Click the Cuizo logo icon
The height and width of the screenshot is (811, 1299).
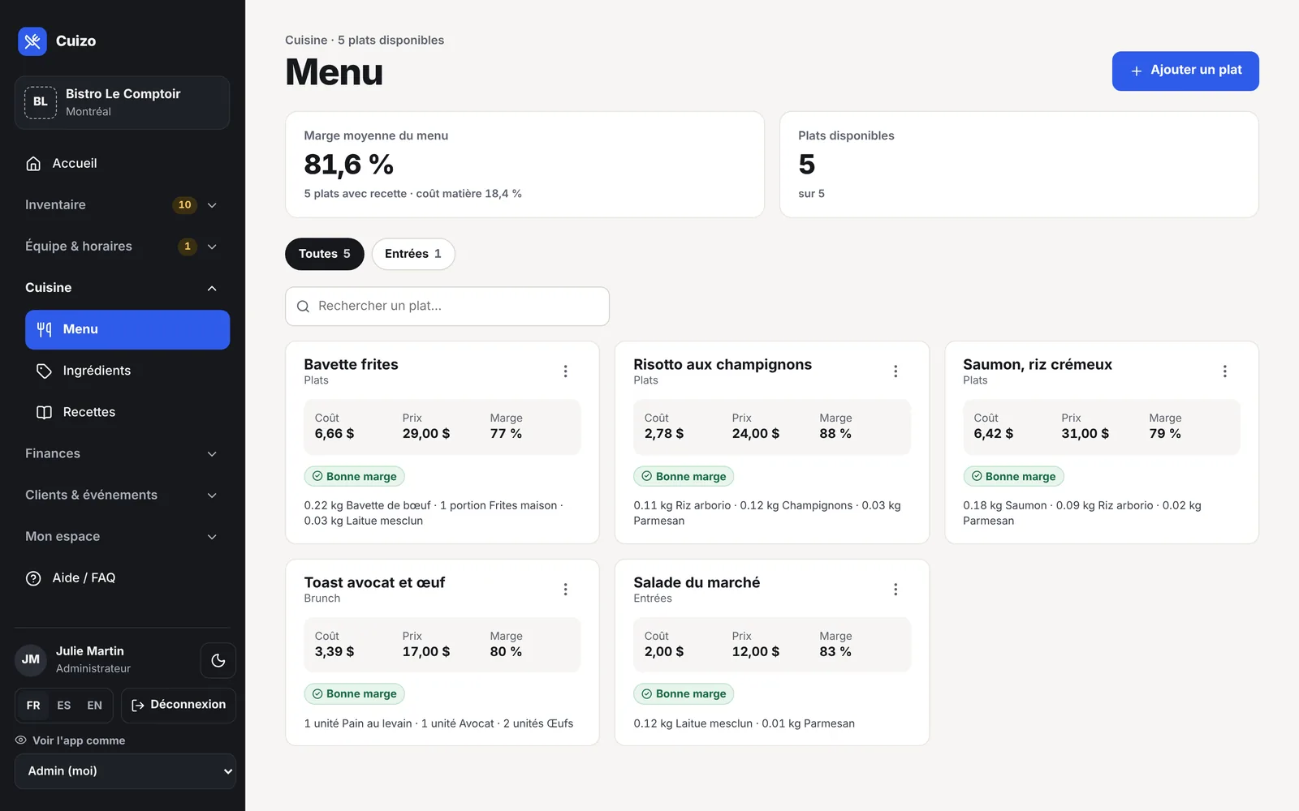[x=32, y=41]
